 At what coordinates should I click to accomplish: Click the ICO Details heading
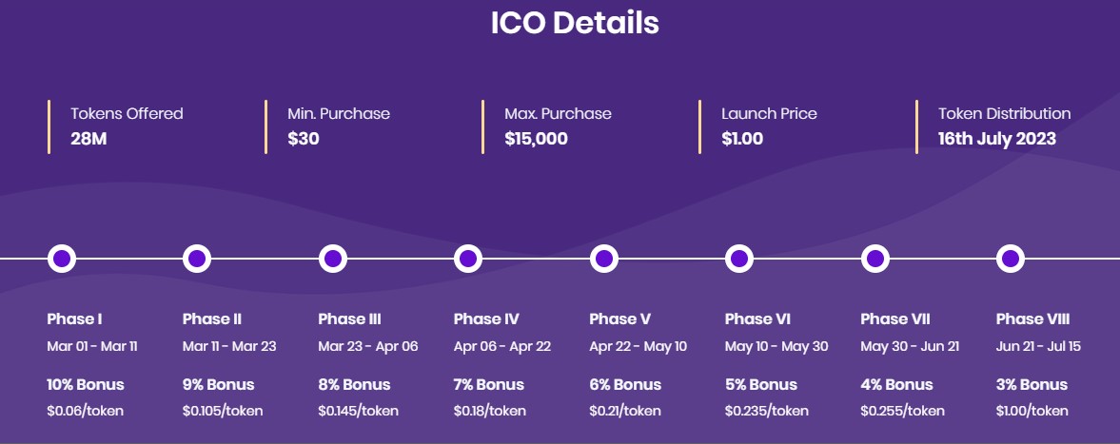click(x=575, y=23)
